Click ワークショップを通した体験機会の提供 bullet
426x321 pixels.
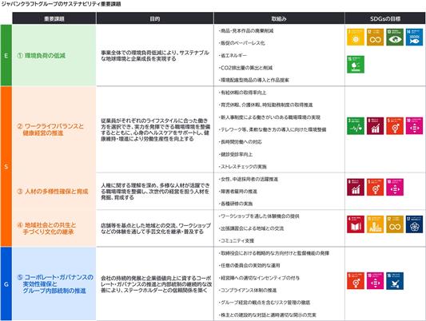(259, 216)
